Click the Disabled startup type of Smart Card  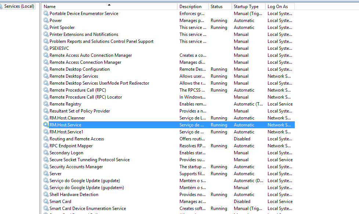(x=242, y=202)
